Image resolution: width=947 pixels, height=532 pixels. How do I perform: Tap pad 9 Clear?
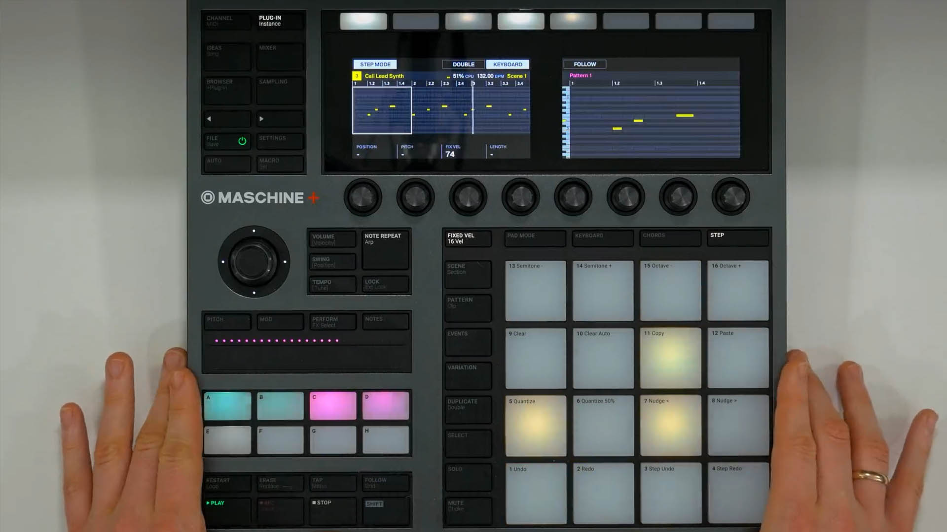pyautogui.click(x=536, y=358)
